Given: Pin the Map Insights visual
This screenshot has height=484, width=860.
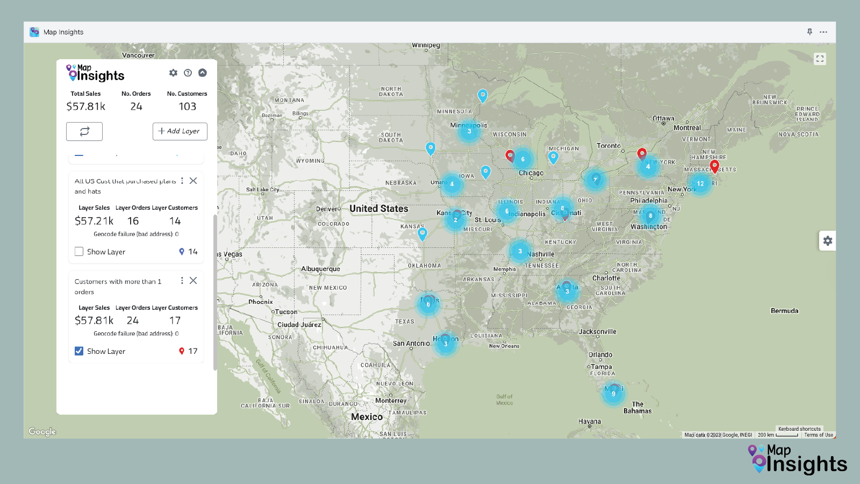Looking at the screenshot, I should coord(809,32).
